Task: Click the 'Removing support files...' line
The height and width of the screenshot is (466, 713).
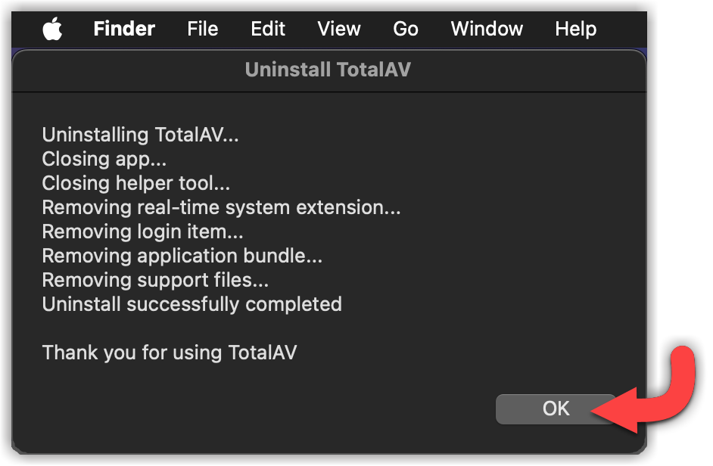Action: click(155, 280)
